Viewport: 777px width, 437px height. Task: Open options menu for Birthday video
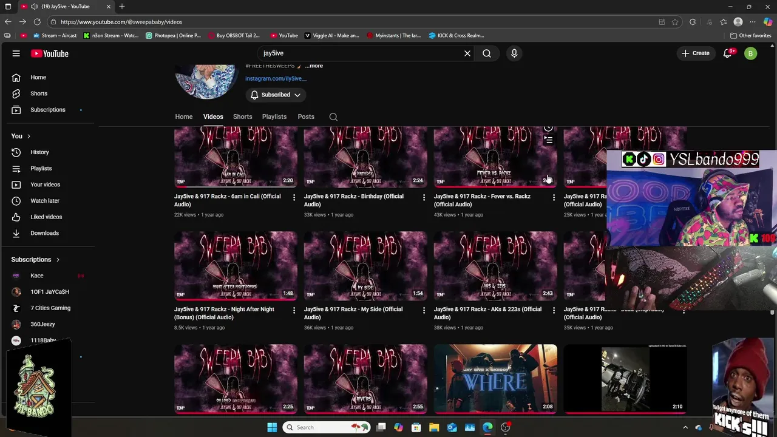[424, 197]
